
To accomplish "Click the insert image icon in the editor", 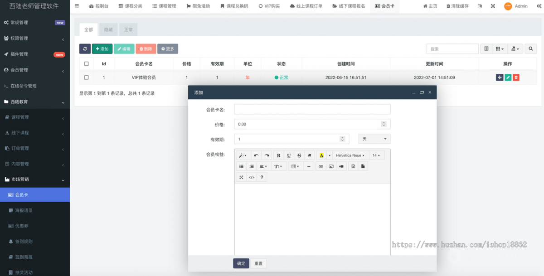I will pos(331,166).
